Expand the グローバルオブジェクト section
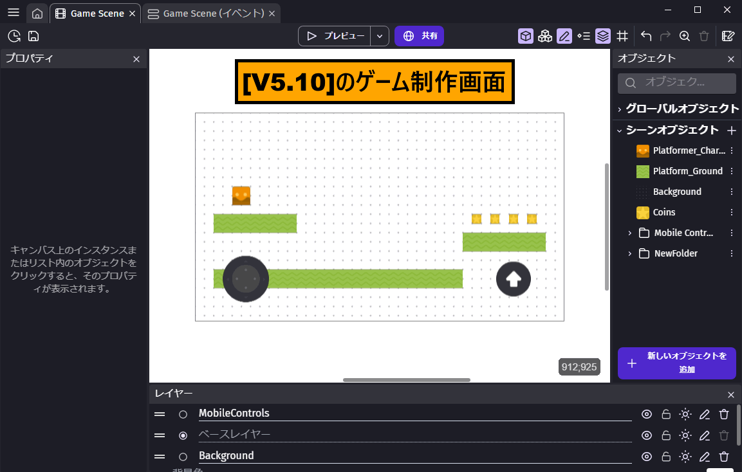The height and width of the screenshot is (472, 742). point(619,109)
